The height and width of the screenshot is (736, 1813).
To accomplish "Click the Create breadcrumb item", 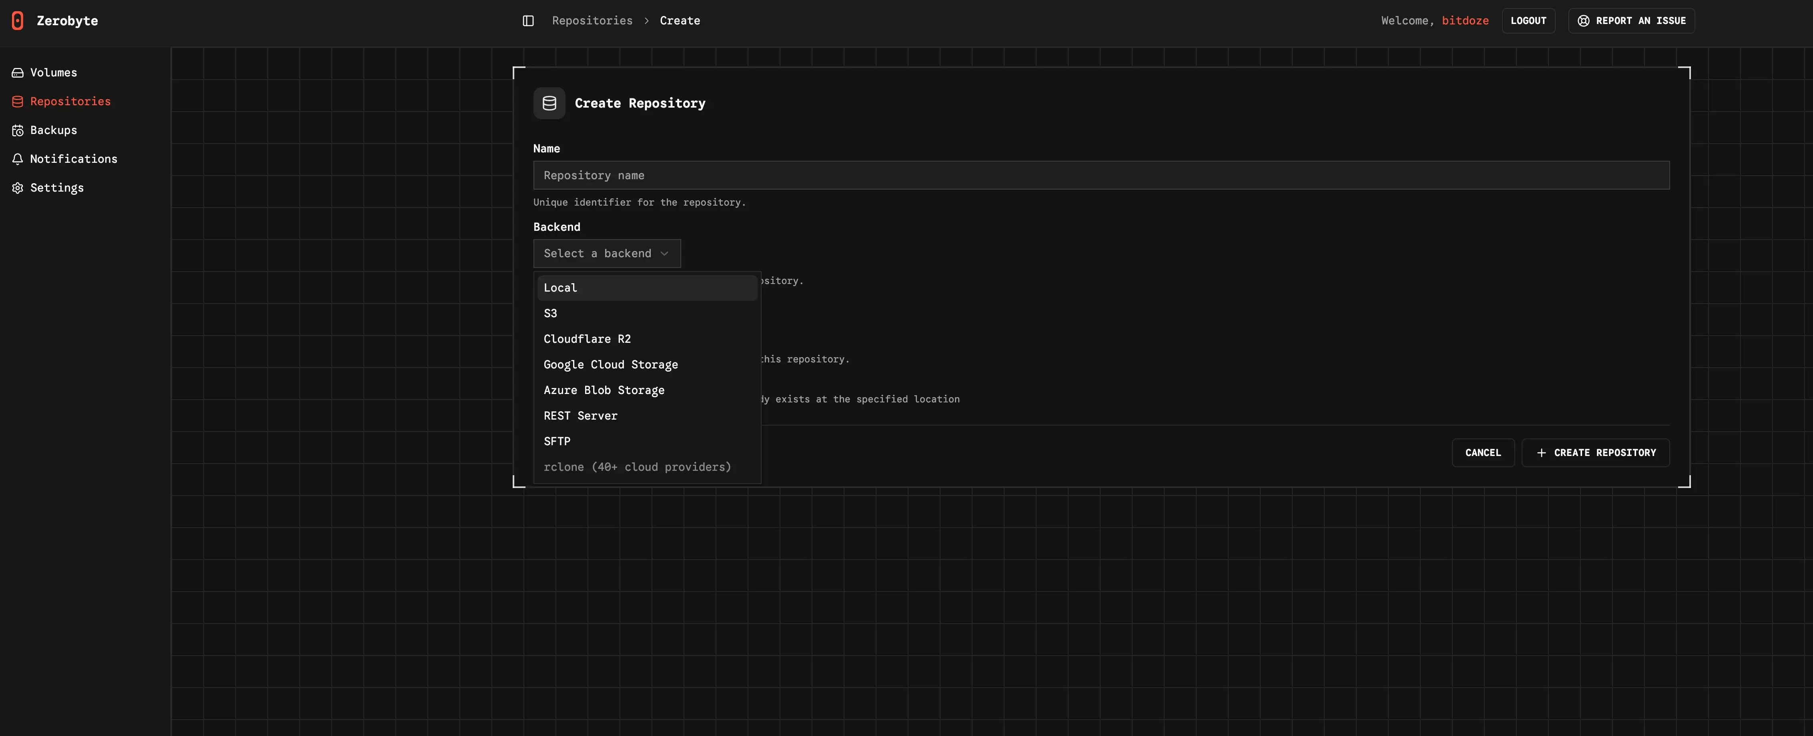I will pyautogui.click(x=679, y=20).
